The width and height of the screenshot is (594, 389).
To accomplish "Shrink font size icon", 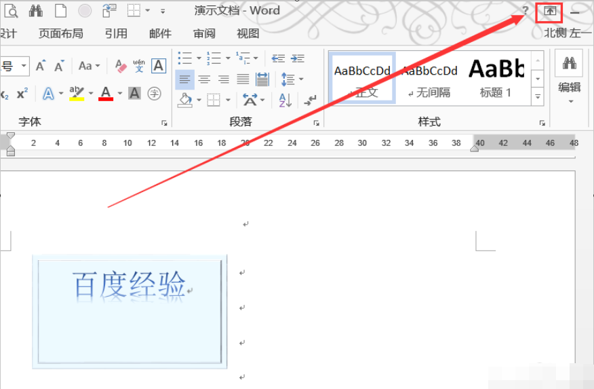I will coord(59,66).
